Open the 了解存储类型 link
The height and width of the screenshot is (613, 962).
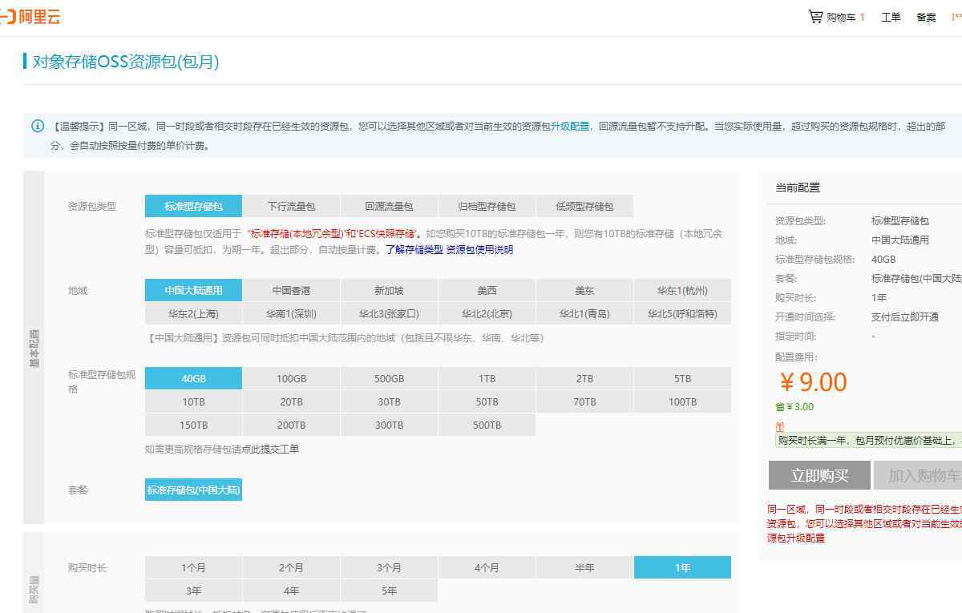(414, 249)
